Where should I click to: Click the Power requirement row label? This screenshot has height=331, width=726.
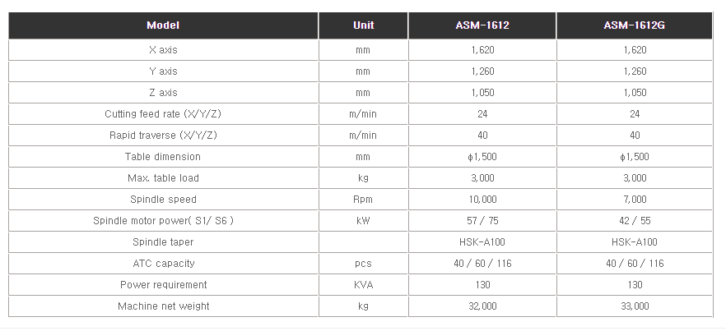pyautogui.click(x=163, y=285)
